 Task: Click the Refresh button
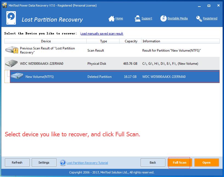pos(17,162)
